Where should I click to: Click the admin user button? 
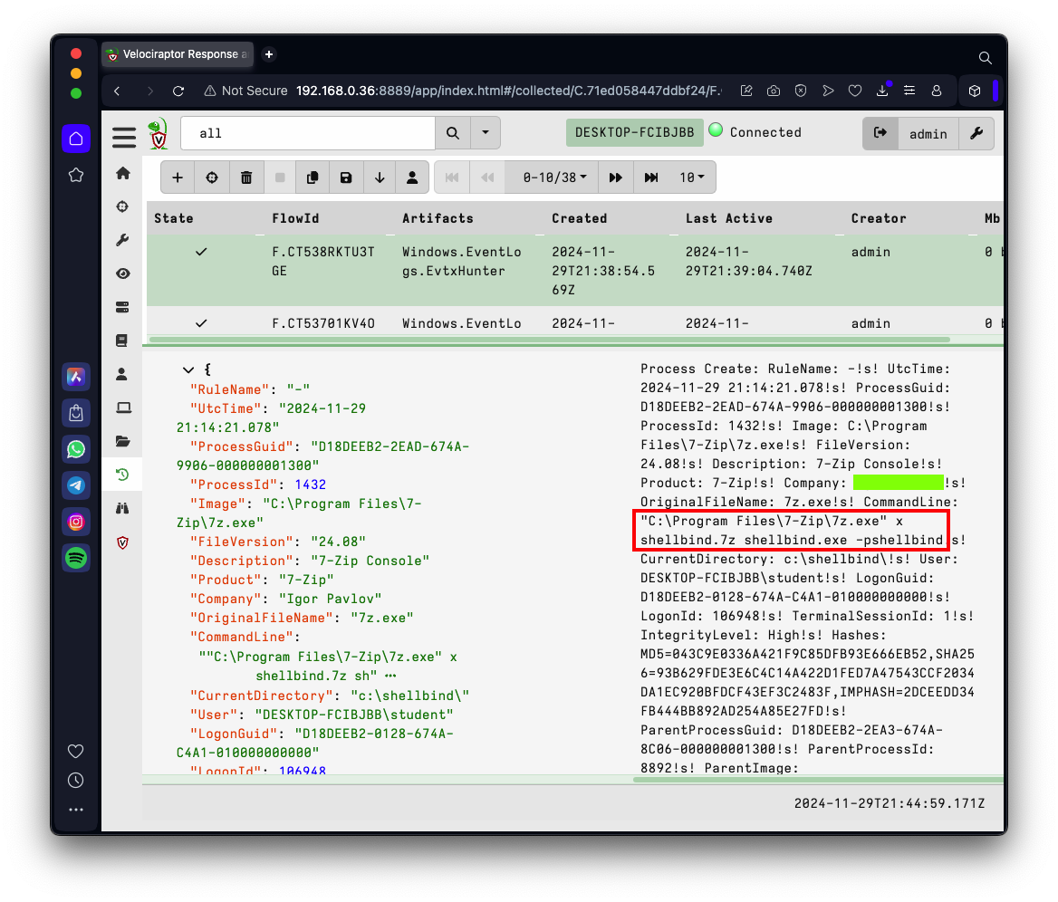928,133
